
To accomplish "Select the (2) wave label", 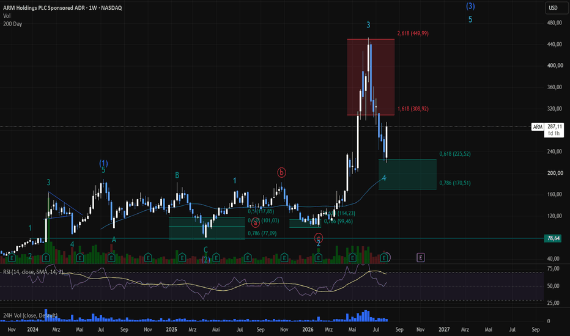I will (205, 260).
